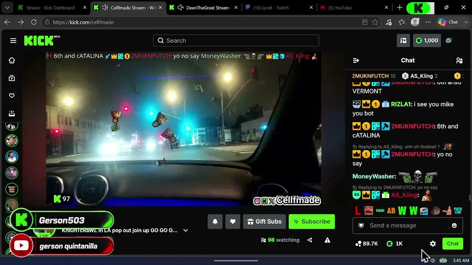Follow Cellfmade with the heart button
Image resolution: width=472 pixels, height=265 pixels.
pyautogui.click(x=233, y=222)
